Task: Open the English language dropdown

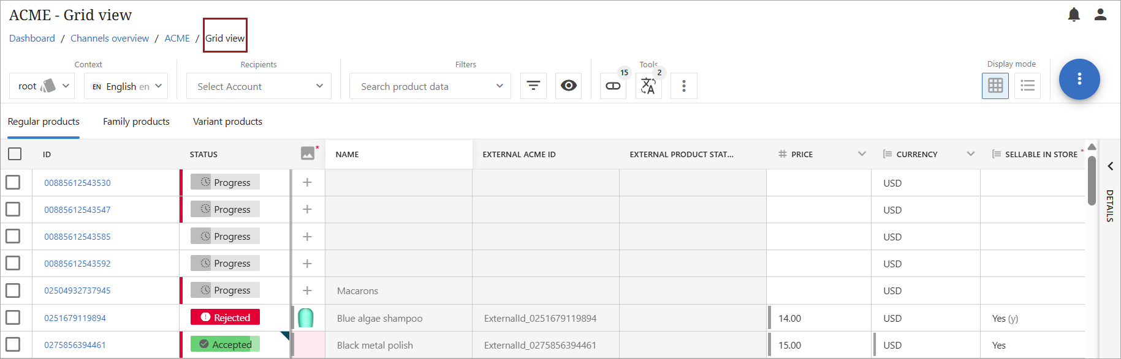Action: 126,86
